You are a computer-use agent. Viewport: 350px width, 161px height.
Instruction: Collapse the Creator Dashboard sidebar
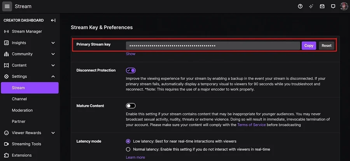[53, 20]
